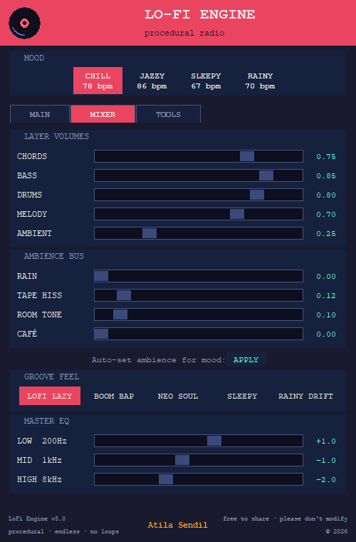Image resolution: width=356 pixels, height=542 pixels.
Task: Click the LAYER VOLUMES section heading
Action: click(56, 136)
